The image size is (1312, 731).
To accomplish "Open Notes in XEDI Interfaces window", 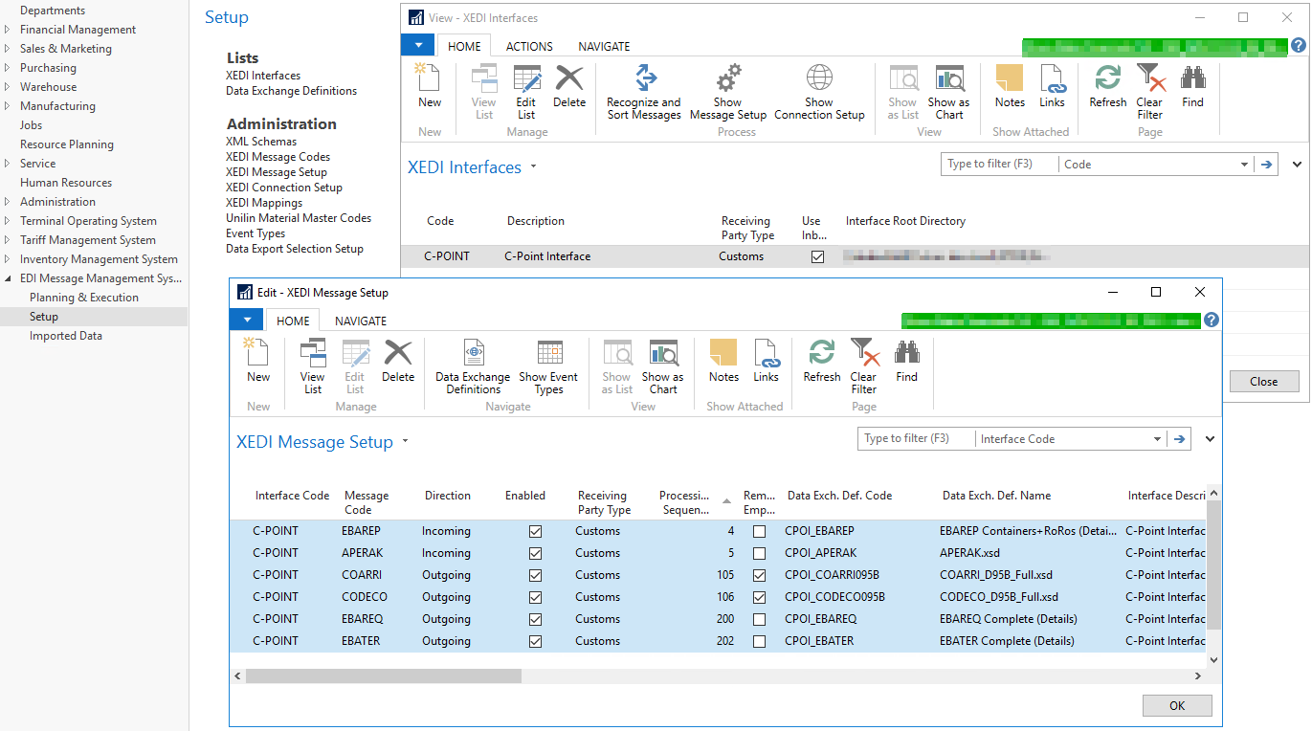I will click(x=1010, y=86).
